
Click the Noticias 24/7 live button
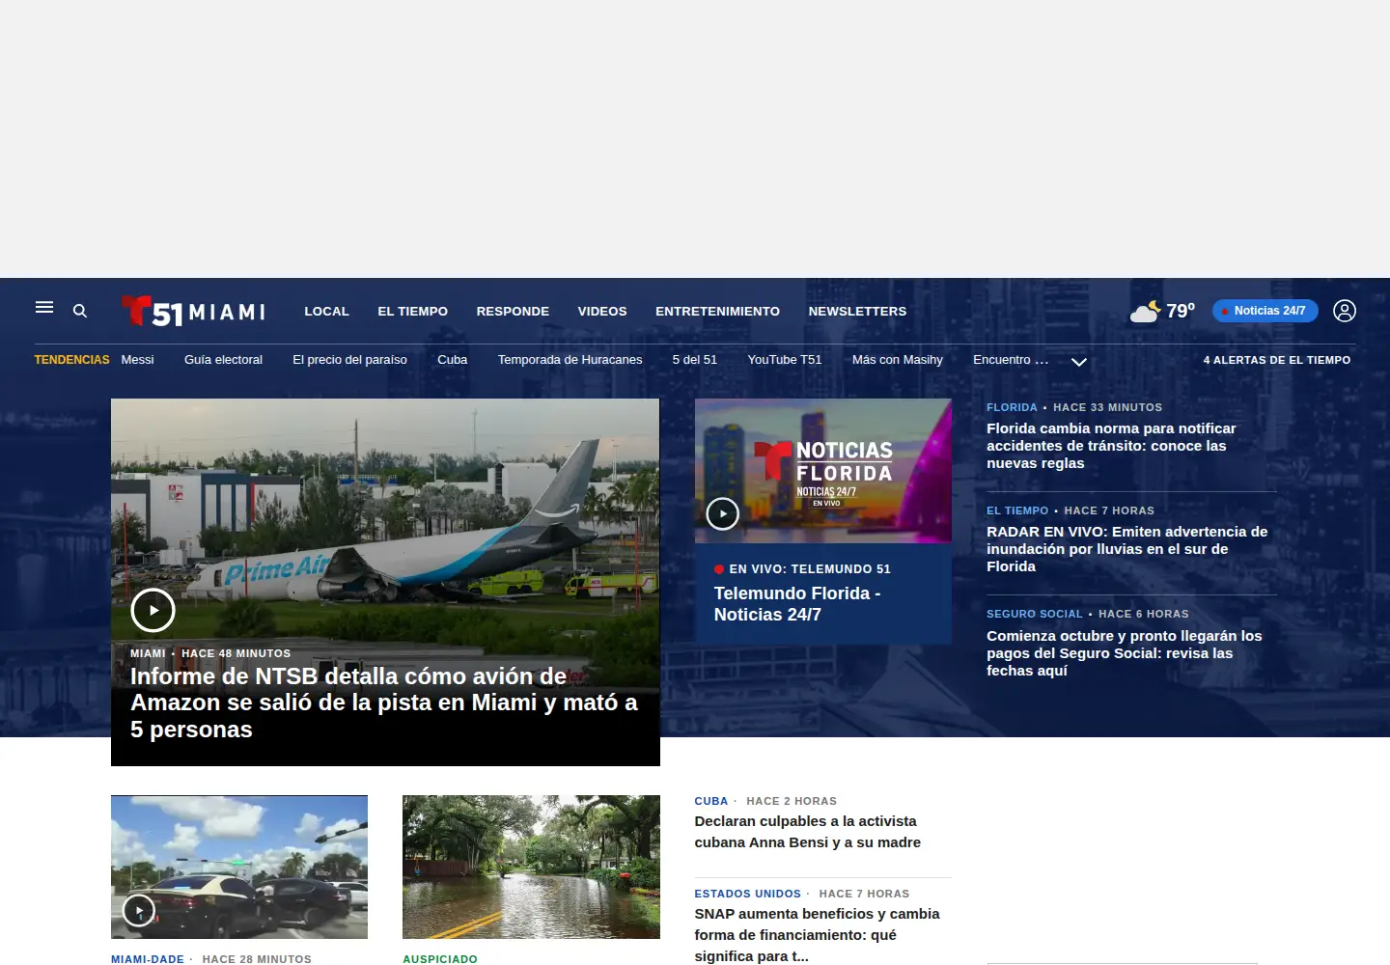[x=1265, y=311]
